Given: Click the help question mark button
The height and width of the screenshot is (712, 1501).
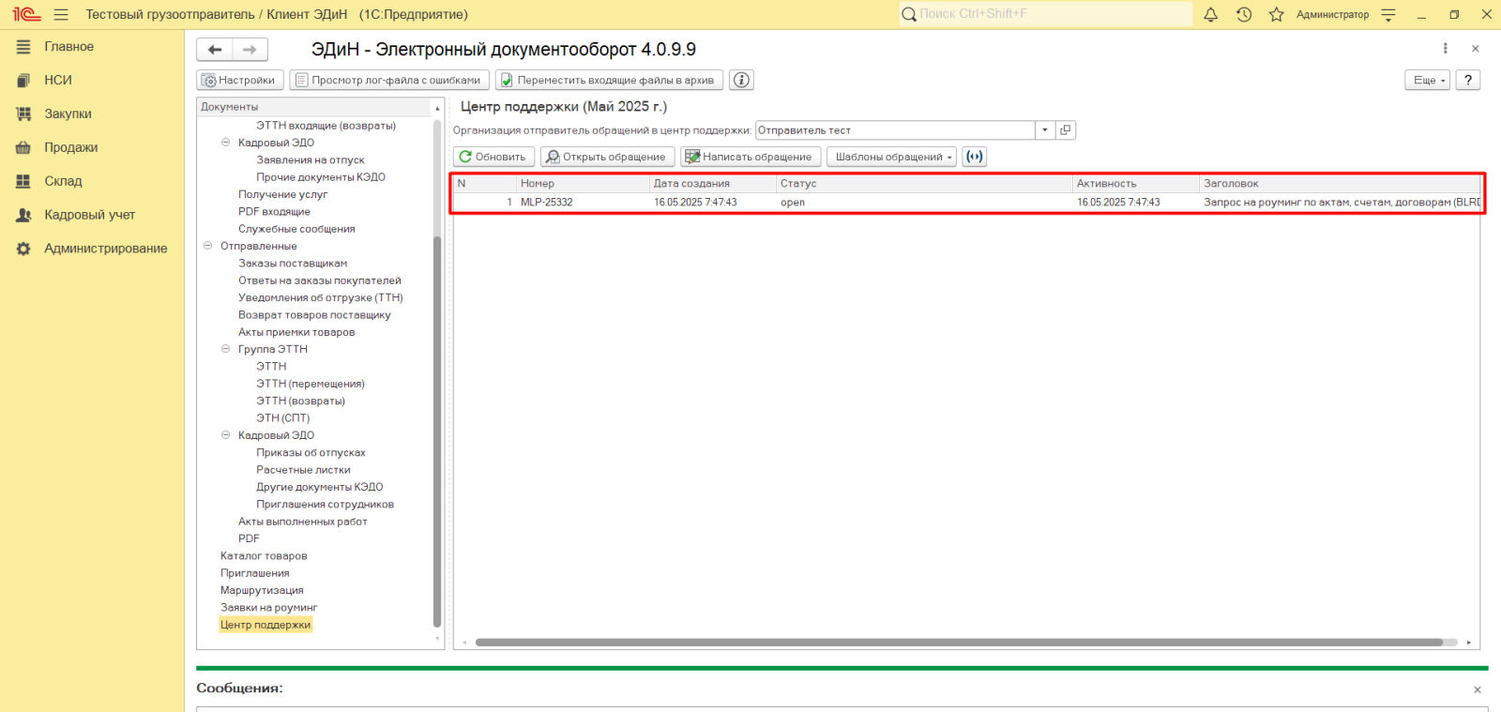Looking at the screenshot, I should [x=1468, y=80].
